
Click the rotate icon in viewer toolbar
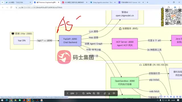(105, 93)
